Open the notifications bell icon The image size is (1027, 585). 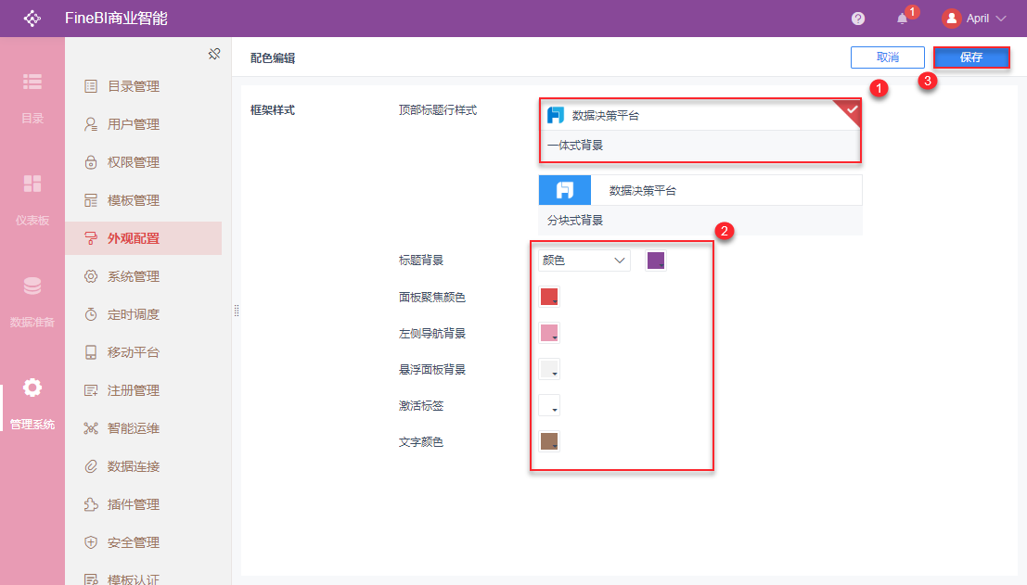(x=902, y=19)
